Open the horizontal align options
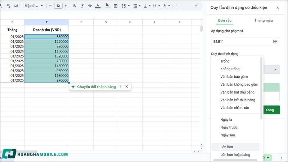Image resolution: width=288 pixels, height=162 pixels. click(137, 6)
